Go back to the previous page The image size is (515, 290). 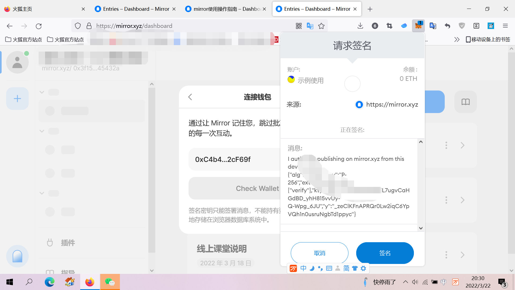(x=10, y=26)
